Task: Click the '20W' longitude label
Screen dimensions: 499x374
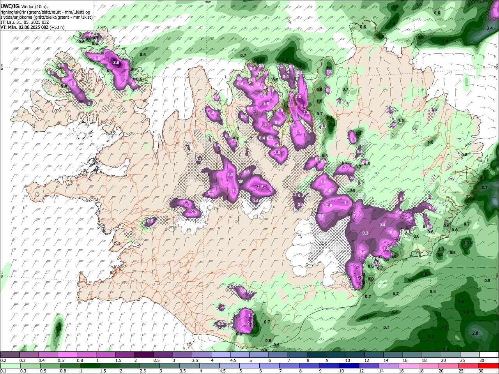Action: (x=207, y=2)
